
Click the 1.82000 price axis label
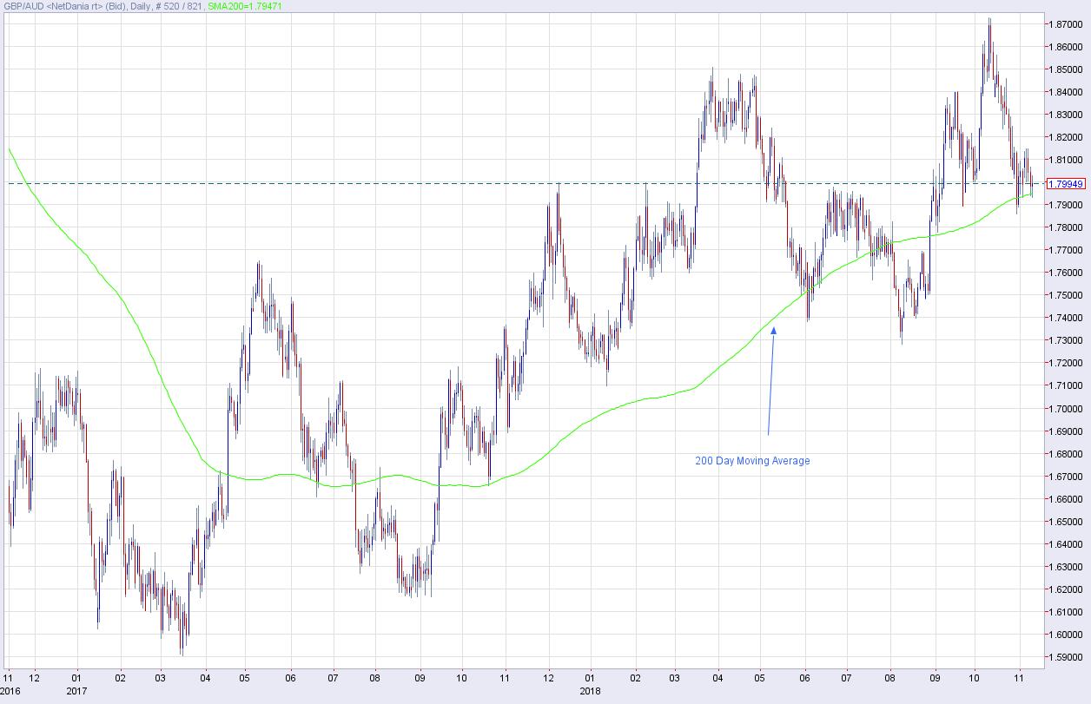click(1065, 137)
